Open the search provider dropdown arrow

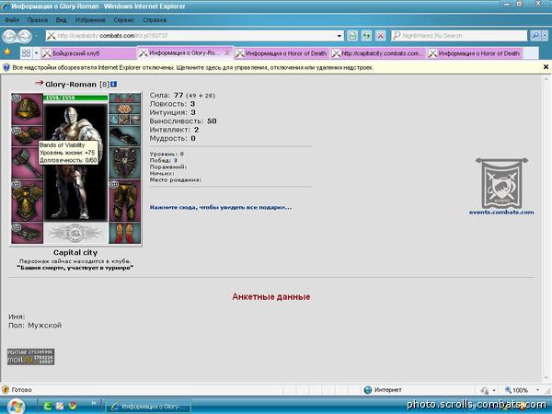click(x=545, y=36)
